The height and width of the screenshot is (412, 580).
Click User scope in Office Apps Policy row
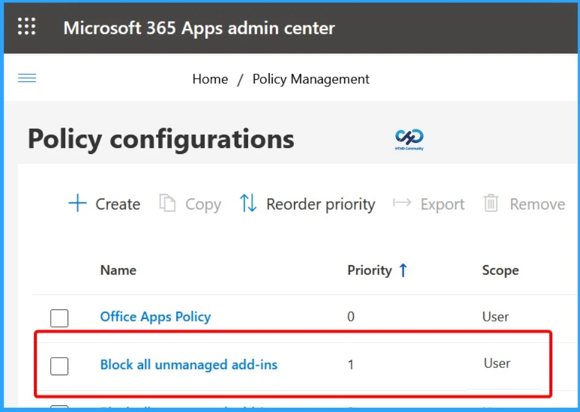point(496,317)
